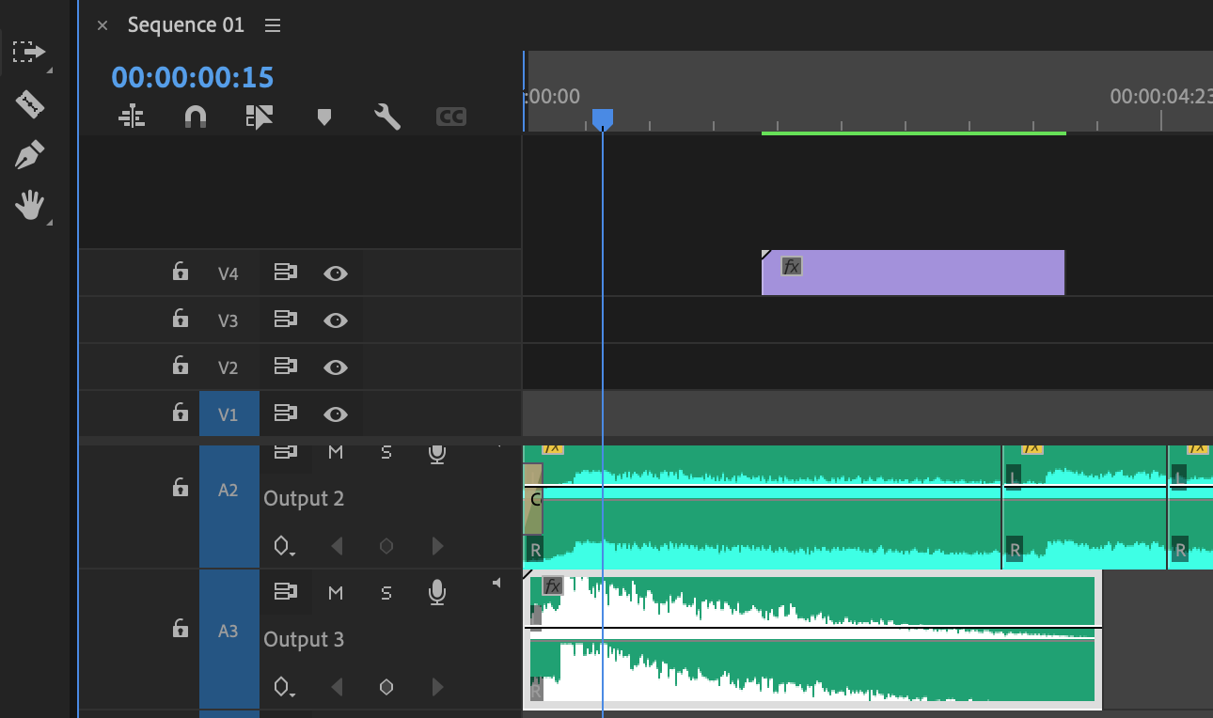Add a keyframe on track A3
The height and width of the screenshot is (718, 1213).
(386, 687)
